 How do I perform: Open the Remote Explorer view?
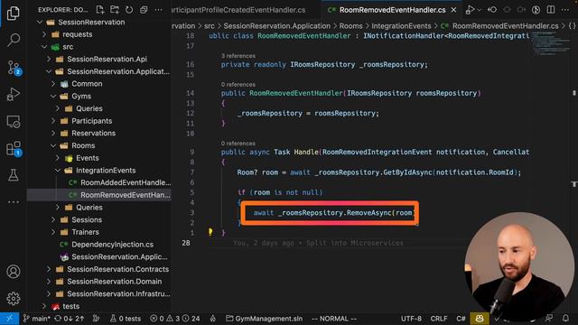[x=14, y=122]
